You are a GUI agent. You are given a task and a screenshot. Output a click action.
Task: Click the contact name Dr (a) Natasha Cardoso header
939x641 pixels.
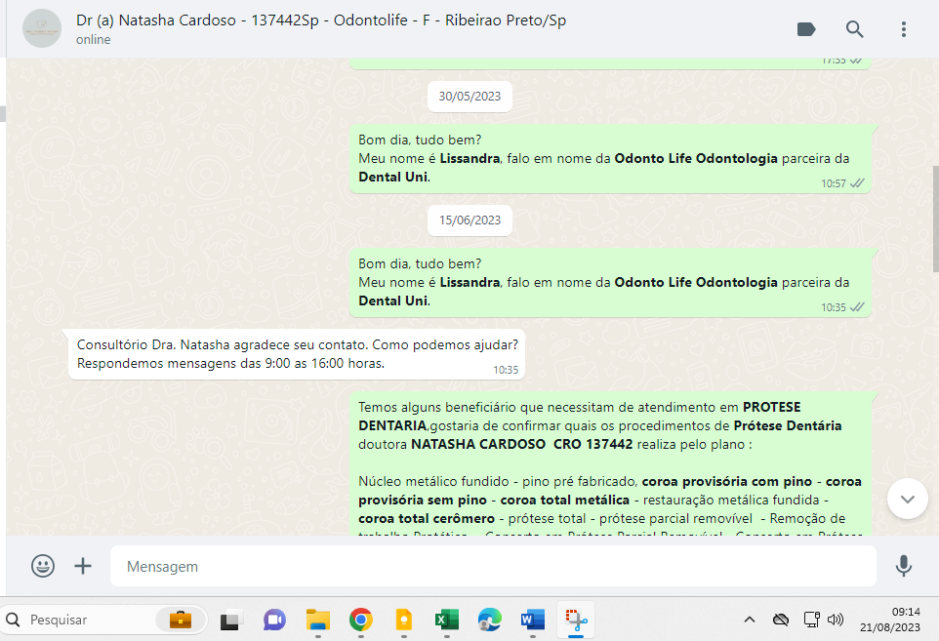[320, 20]
